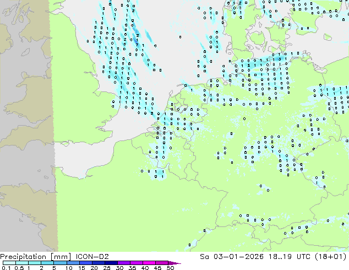The image size is (349, 270).
Task: Select the legend color between 35 and 40
Action: (x=136, y=263)
